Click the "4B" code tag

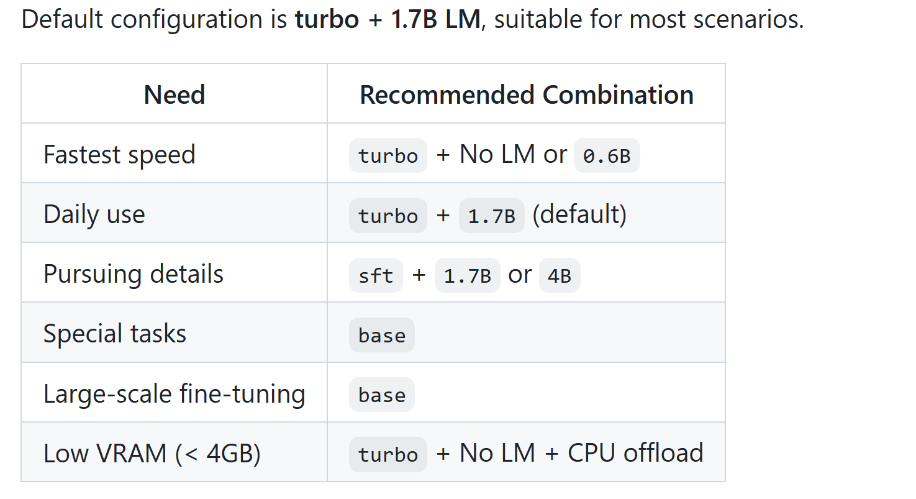coord(560,275)
